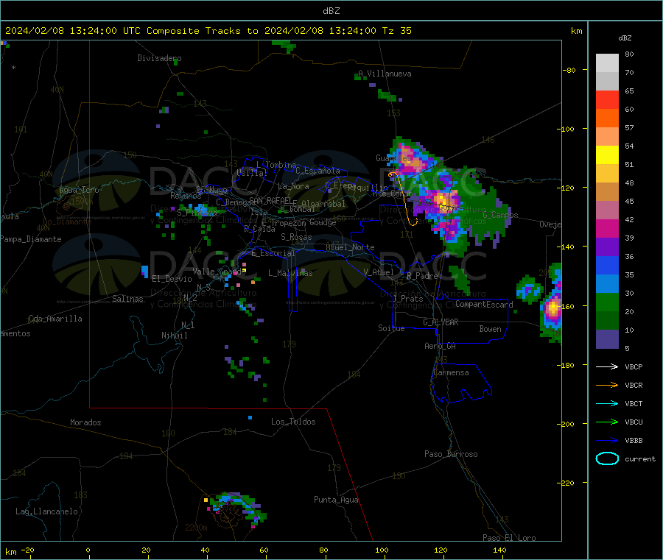Click the 'Carmensa' map label

click(451, 372)
